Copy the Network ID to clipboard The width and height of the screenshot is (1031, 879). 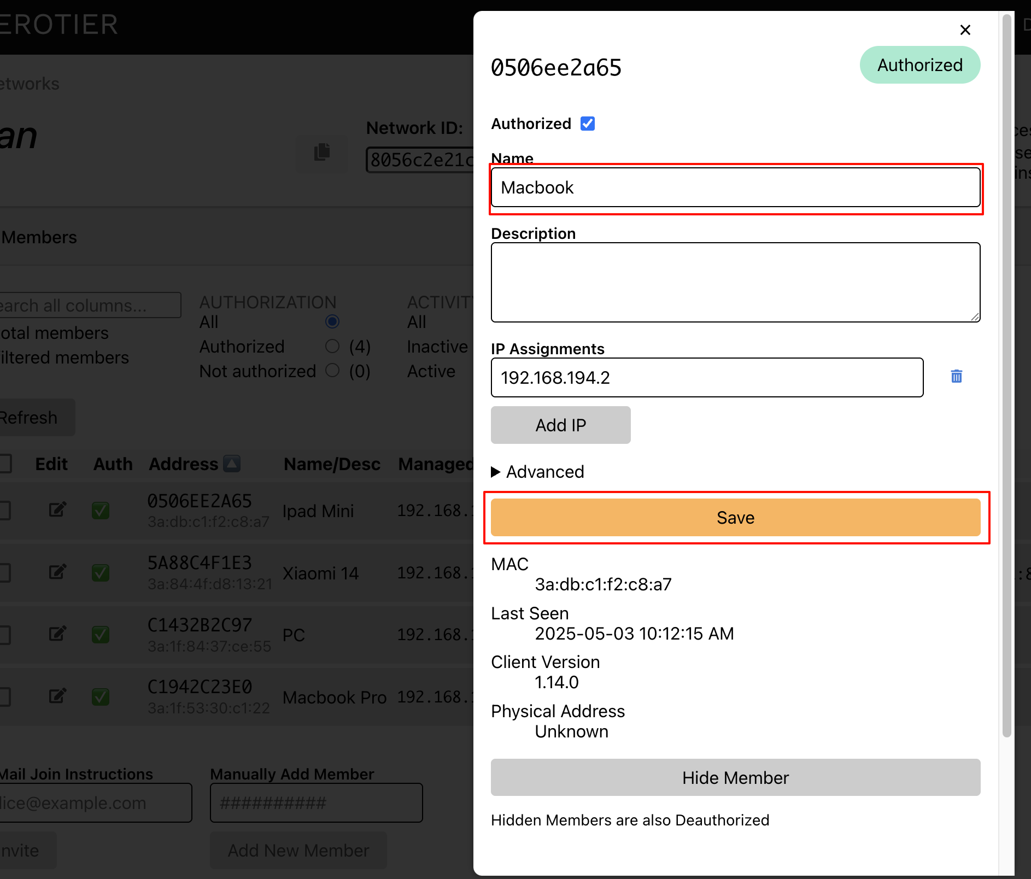coord(322,153)
